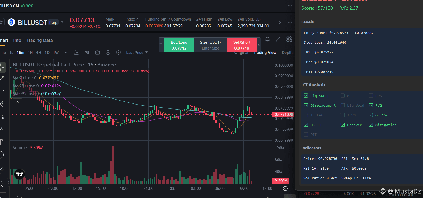Click the Sell/Short 0.07710 button
The width and height of the screenshot is (423, 198).
[242, 45]
